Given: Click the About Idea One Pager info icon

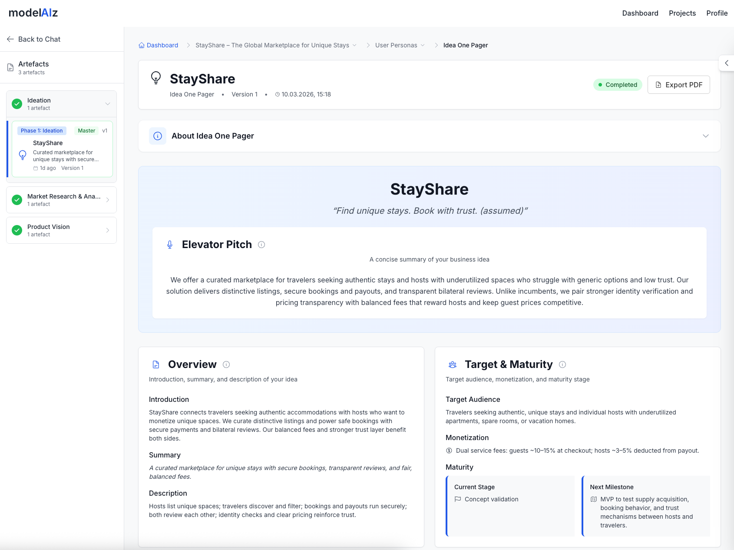Looking at the screenshot, I should [158, 136].
